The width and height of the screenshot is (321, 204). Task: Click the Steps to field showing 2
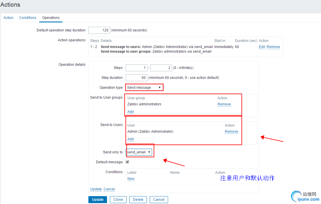pos(161,68)
